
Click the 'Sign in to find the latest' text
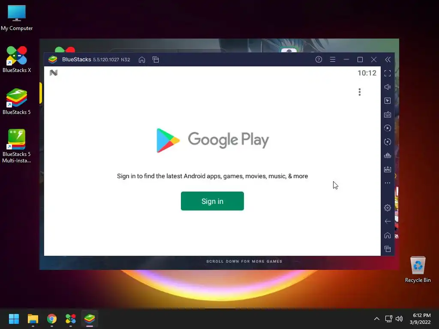click(x=212, y=176)
